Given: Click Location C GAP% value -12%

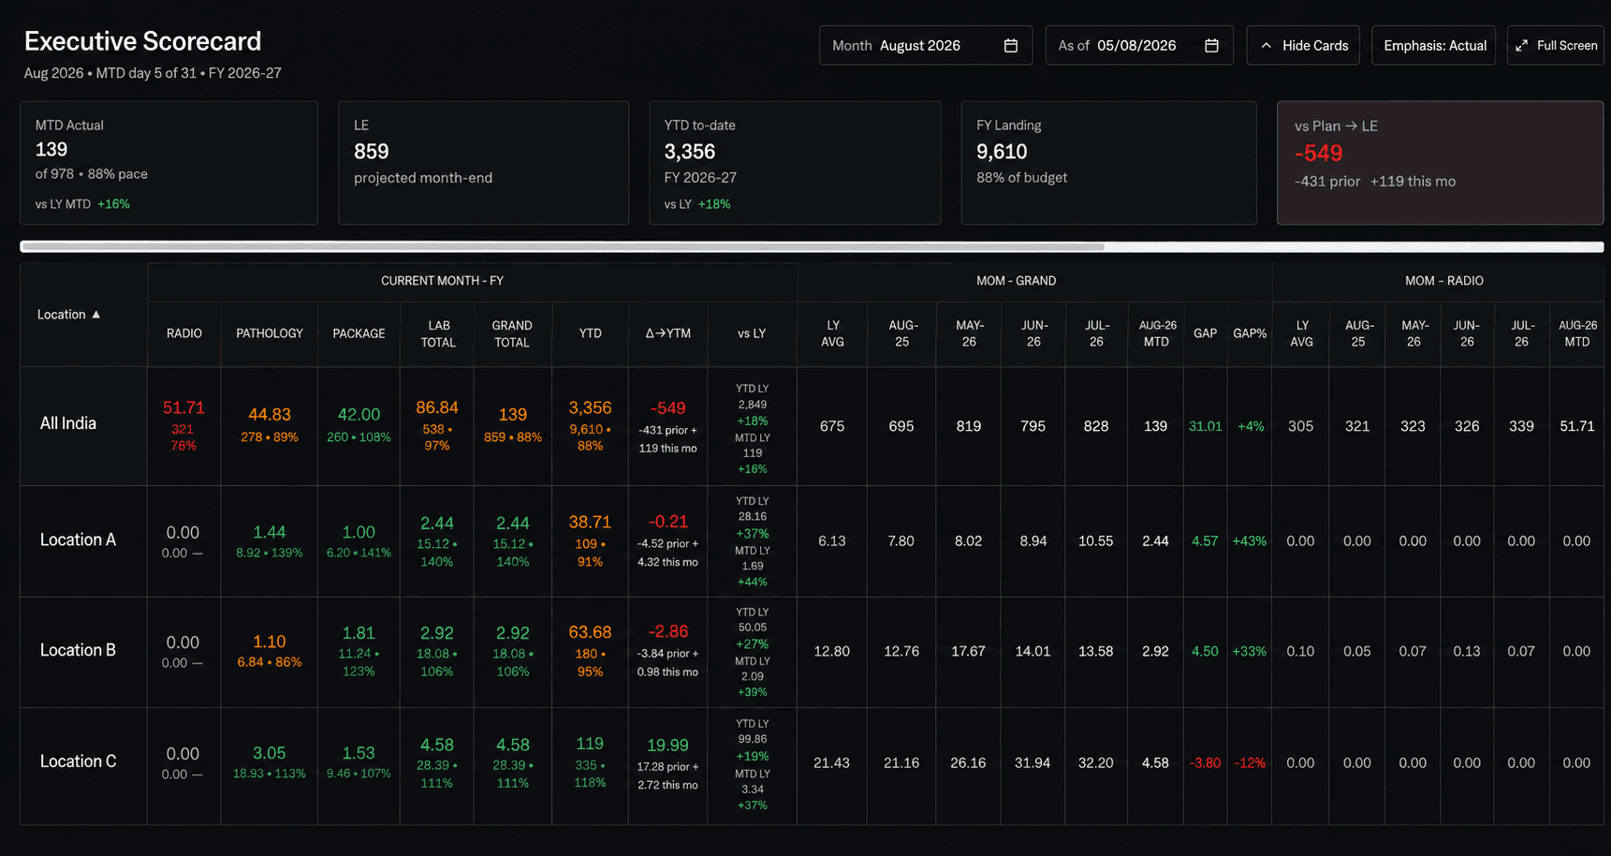Looking at the screenshot, I should point(1250,763).
